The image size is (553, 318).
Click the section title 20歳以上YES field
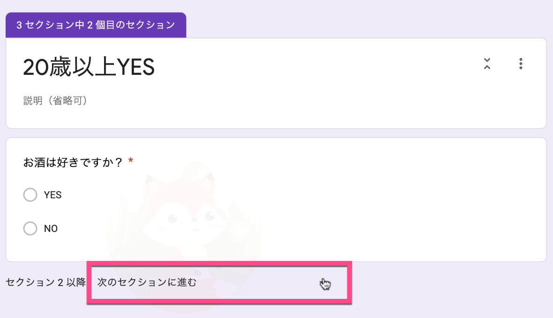(89, 67)
